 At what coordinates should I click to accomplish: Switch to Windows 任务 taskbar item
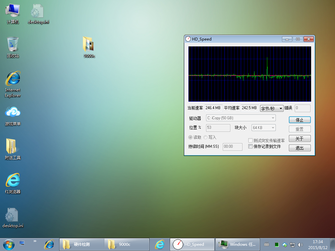tap(238, 244)
